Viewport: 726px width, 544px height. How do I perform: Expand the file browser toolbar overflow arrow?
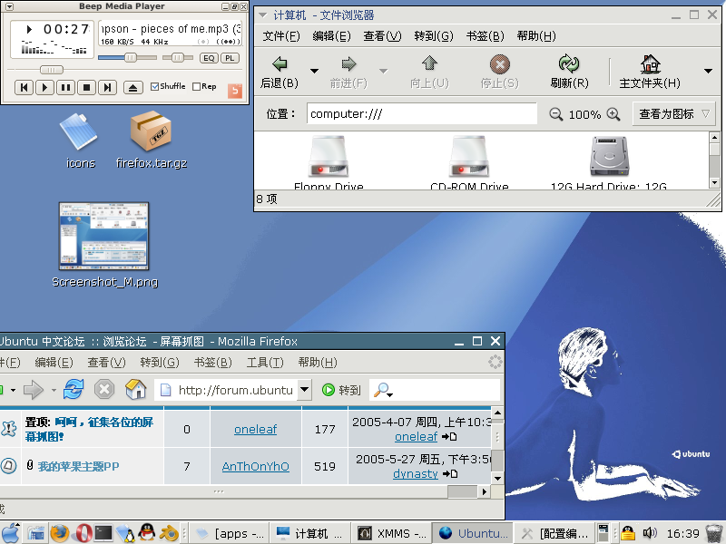pyautogui.click(x=708, y=71)
